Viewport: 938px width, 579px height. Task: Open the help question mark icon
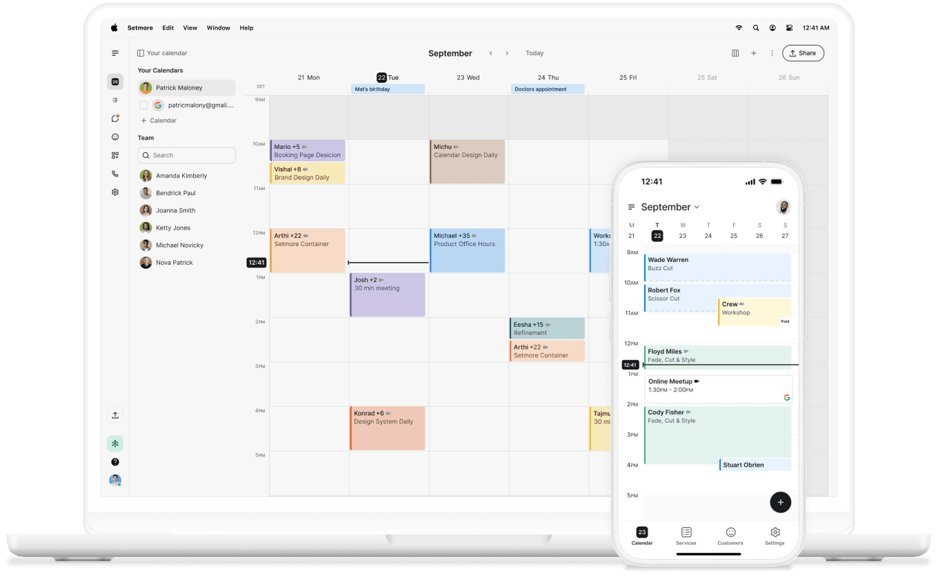click(115, 461)
